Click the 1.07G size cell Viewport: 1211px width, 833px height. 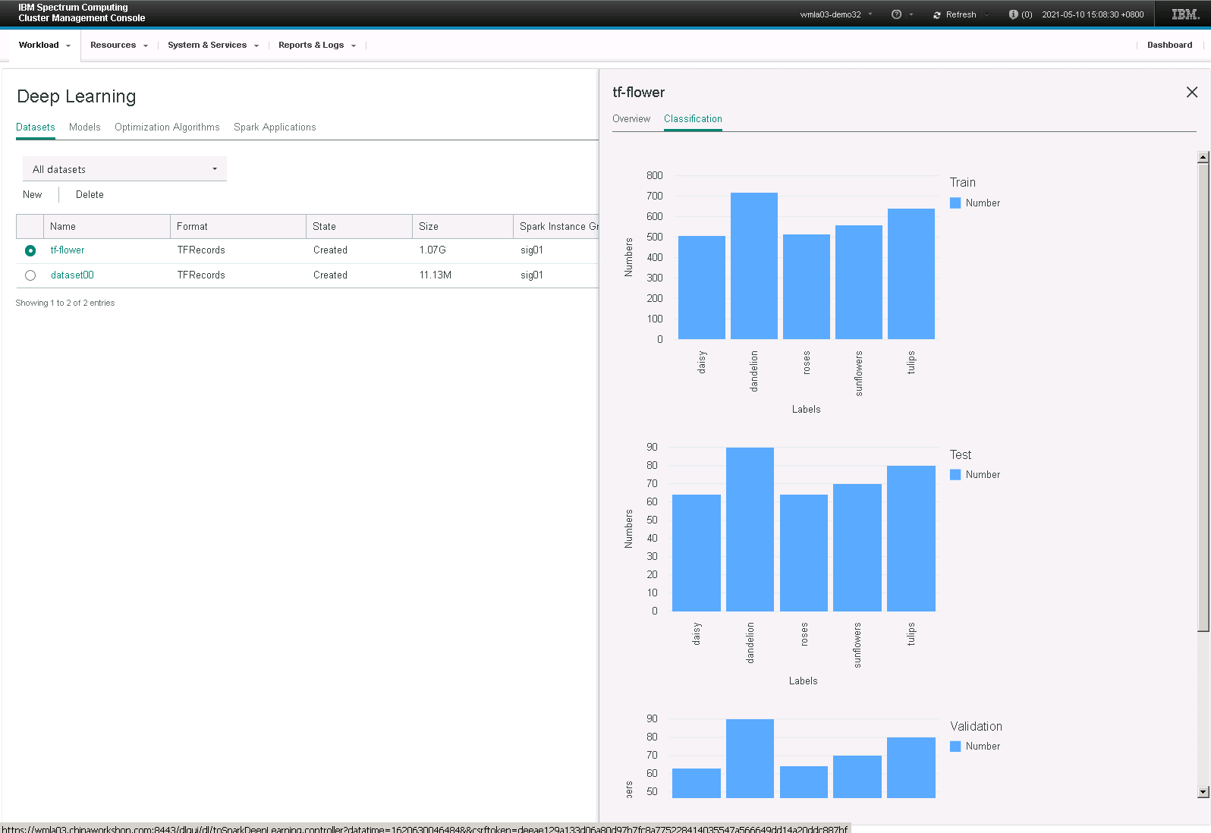click(432, 250)
